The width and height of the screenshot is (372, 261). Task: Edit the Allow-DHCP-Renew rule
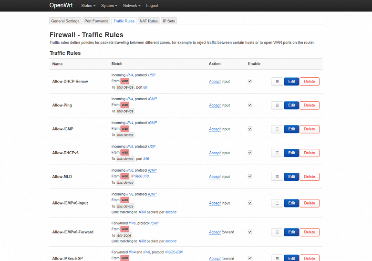pyautogui.click(x=291, y=82)
